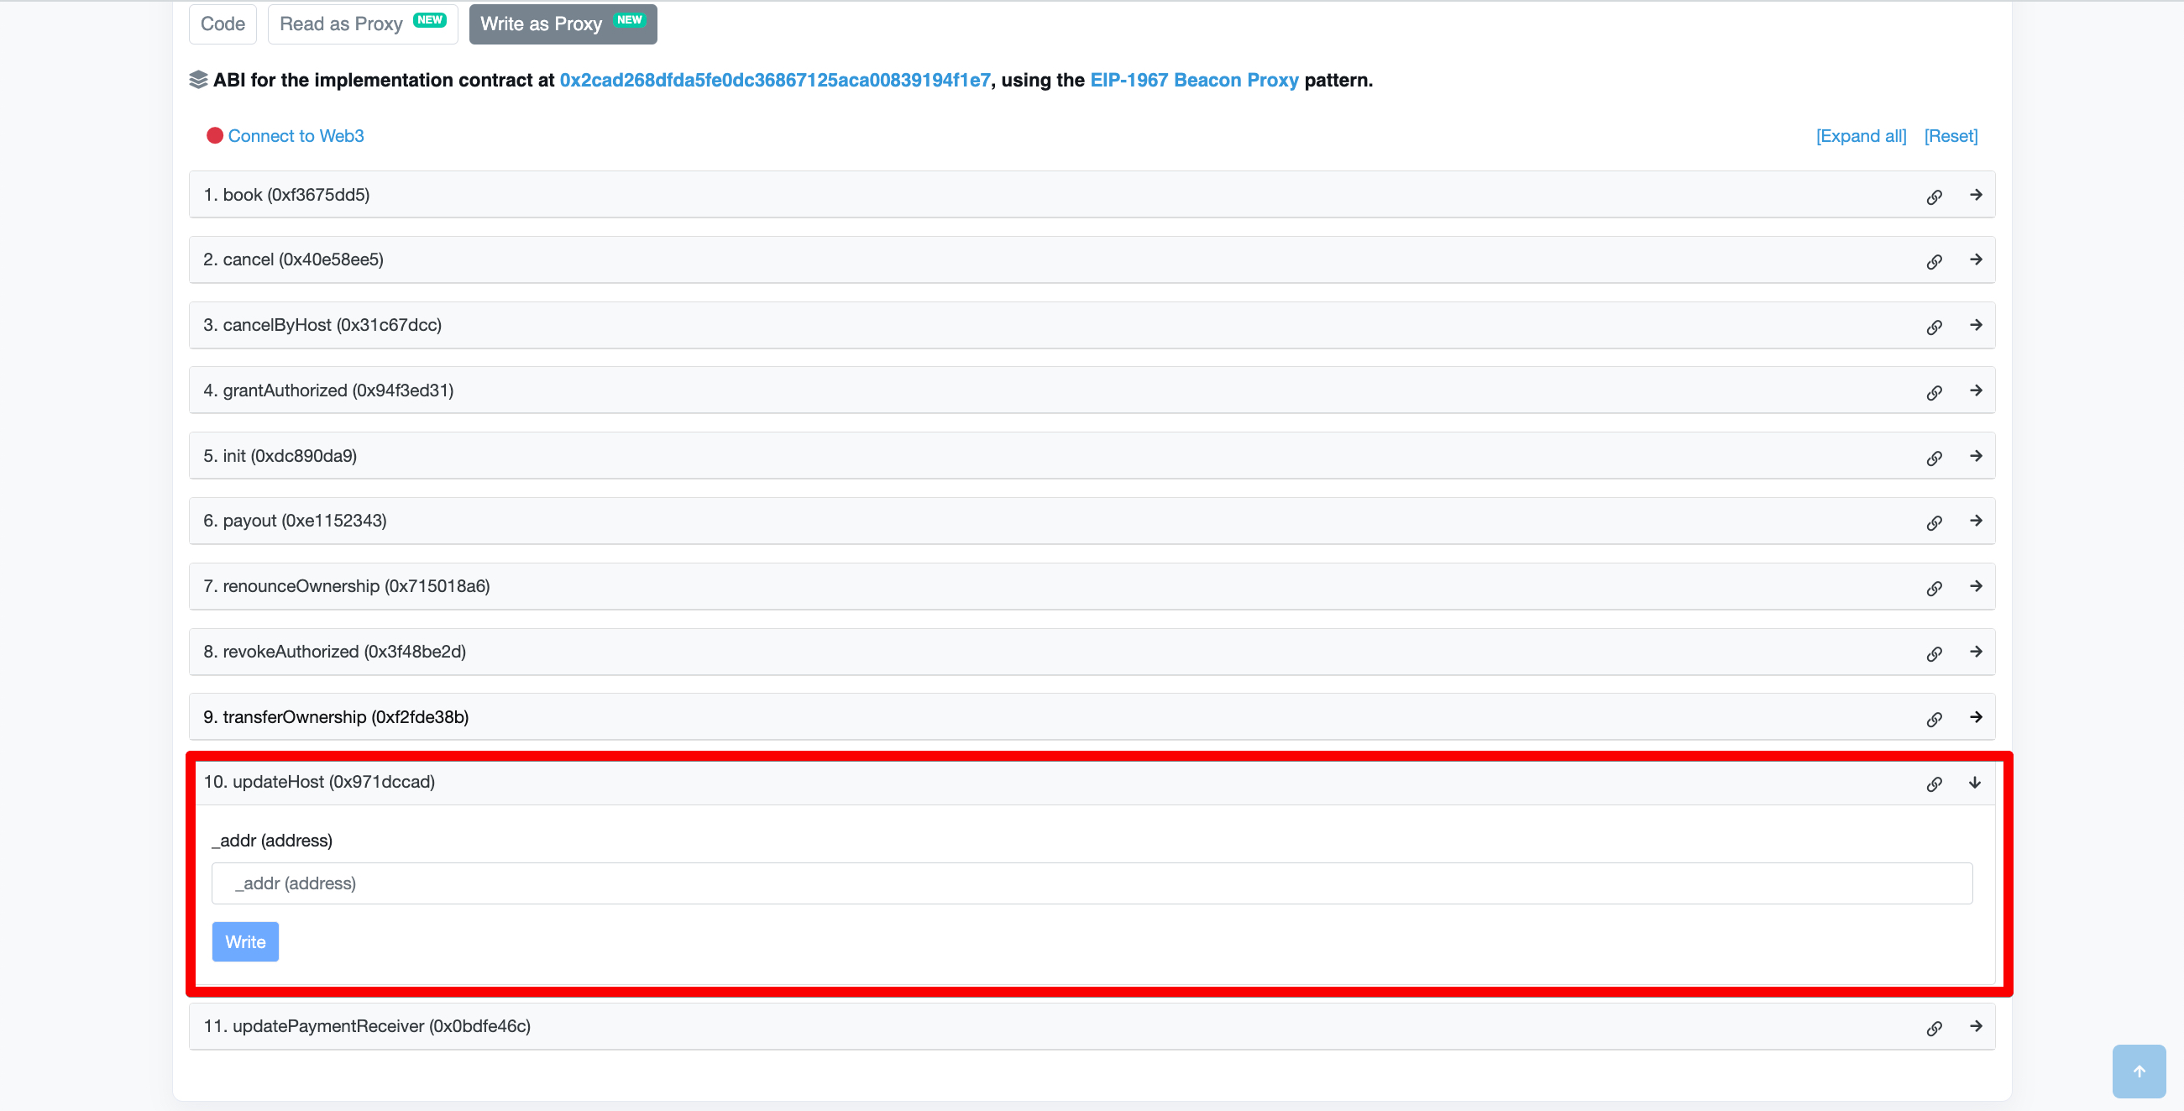Click '8. revokeAuthorized (0x3f48be2d)' header text
2184x1111 pixels.
(335, 651)
